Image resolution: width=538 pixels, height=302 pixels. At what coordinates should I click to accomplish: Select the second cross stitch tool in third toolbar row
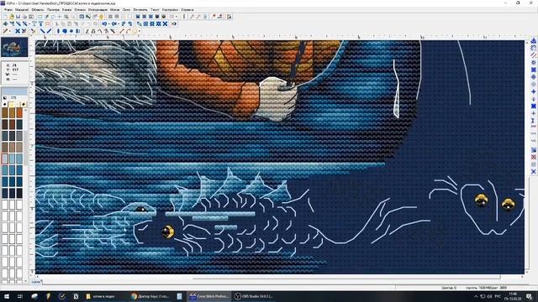24,31
